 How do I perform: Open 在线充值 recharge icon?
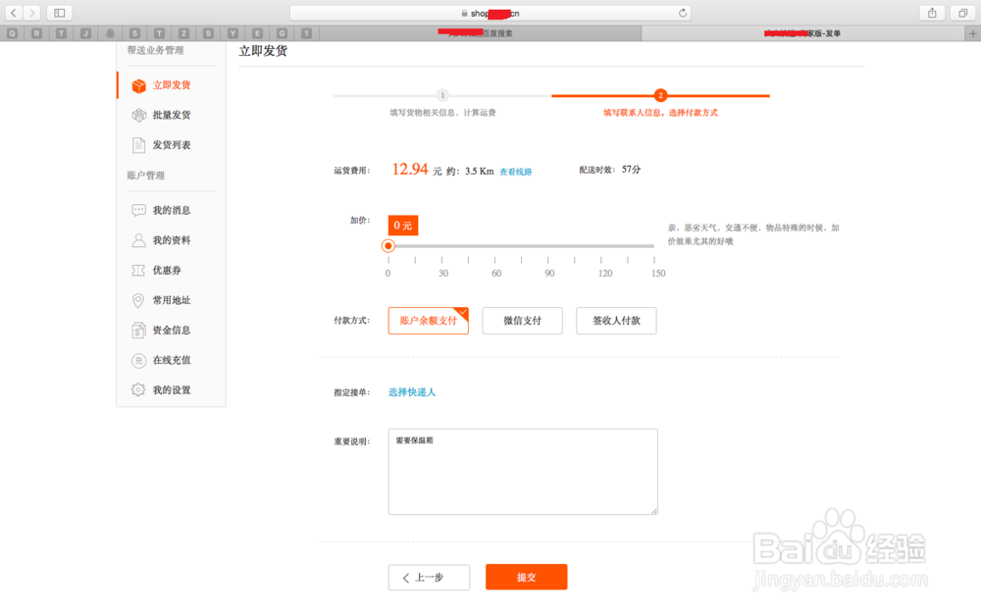(138, 360)
